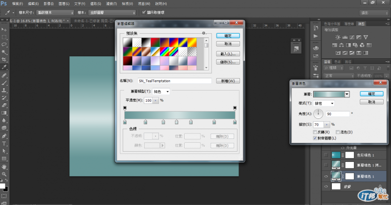Open the History panel icon

tap(316, 28)
